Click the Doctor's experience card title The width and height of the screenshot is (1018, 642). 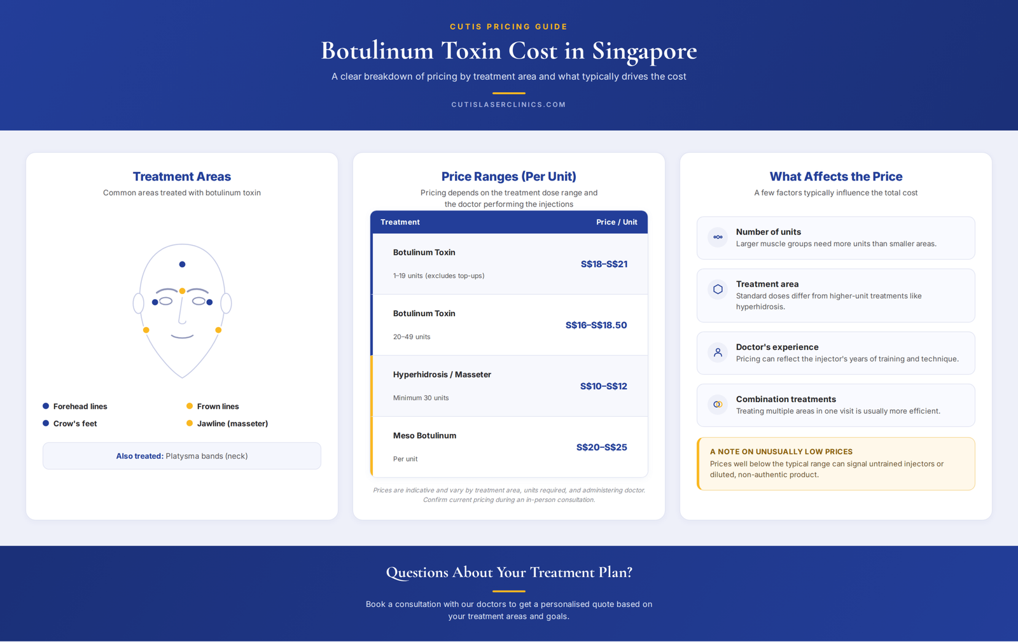coord(777,347)
